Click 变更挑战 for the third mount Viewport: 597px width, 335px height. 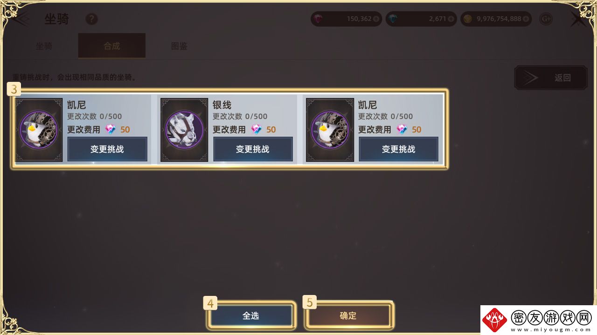pos(398,149)
